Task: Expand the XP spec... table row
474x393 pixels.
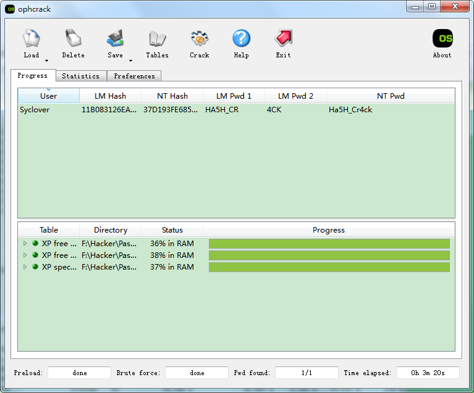Action: coord(25,267)
